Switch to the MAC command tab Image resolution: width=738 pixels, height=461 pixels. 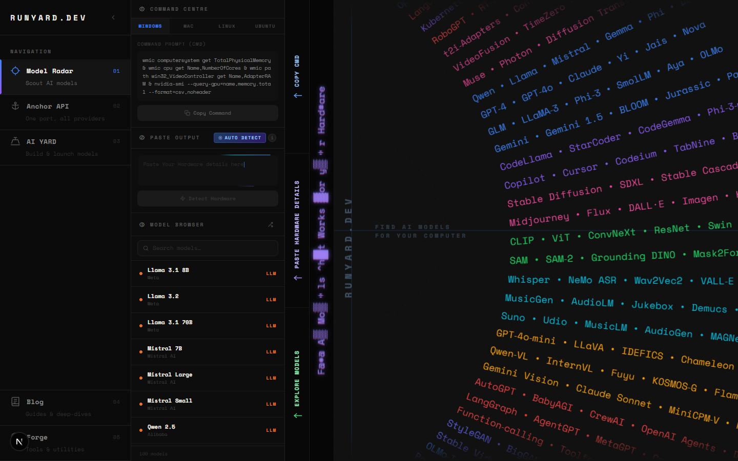click(x=188, y=26)
